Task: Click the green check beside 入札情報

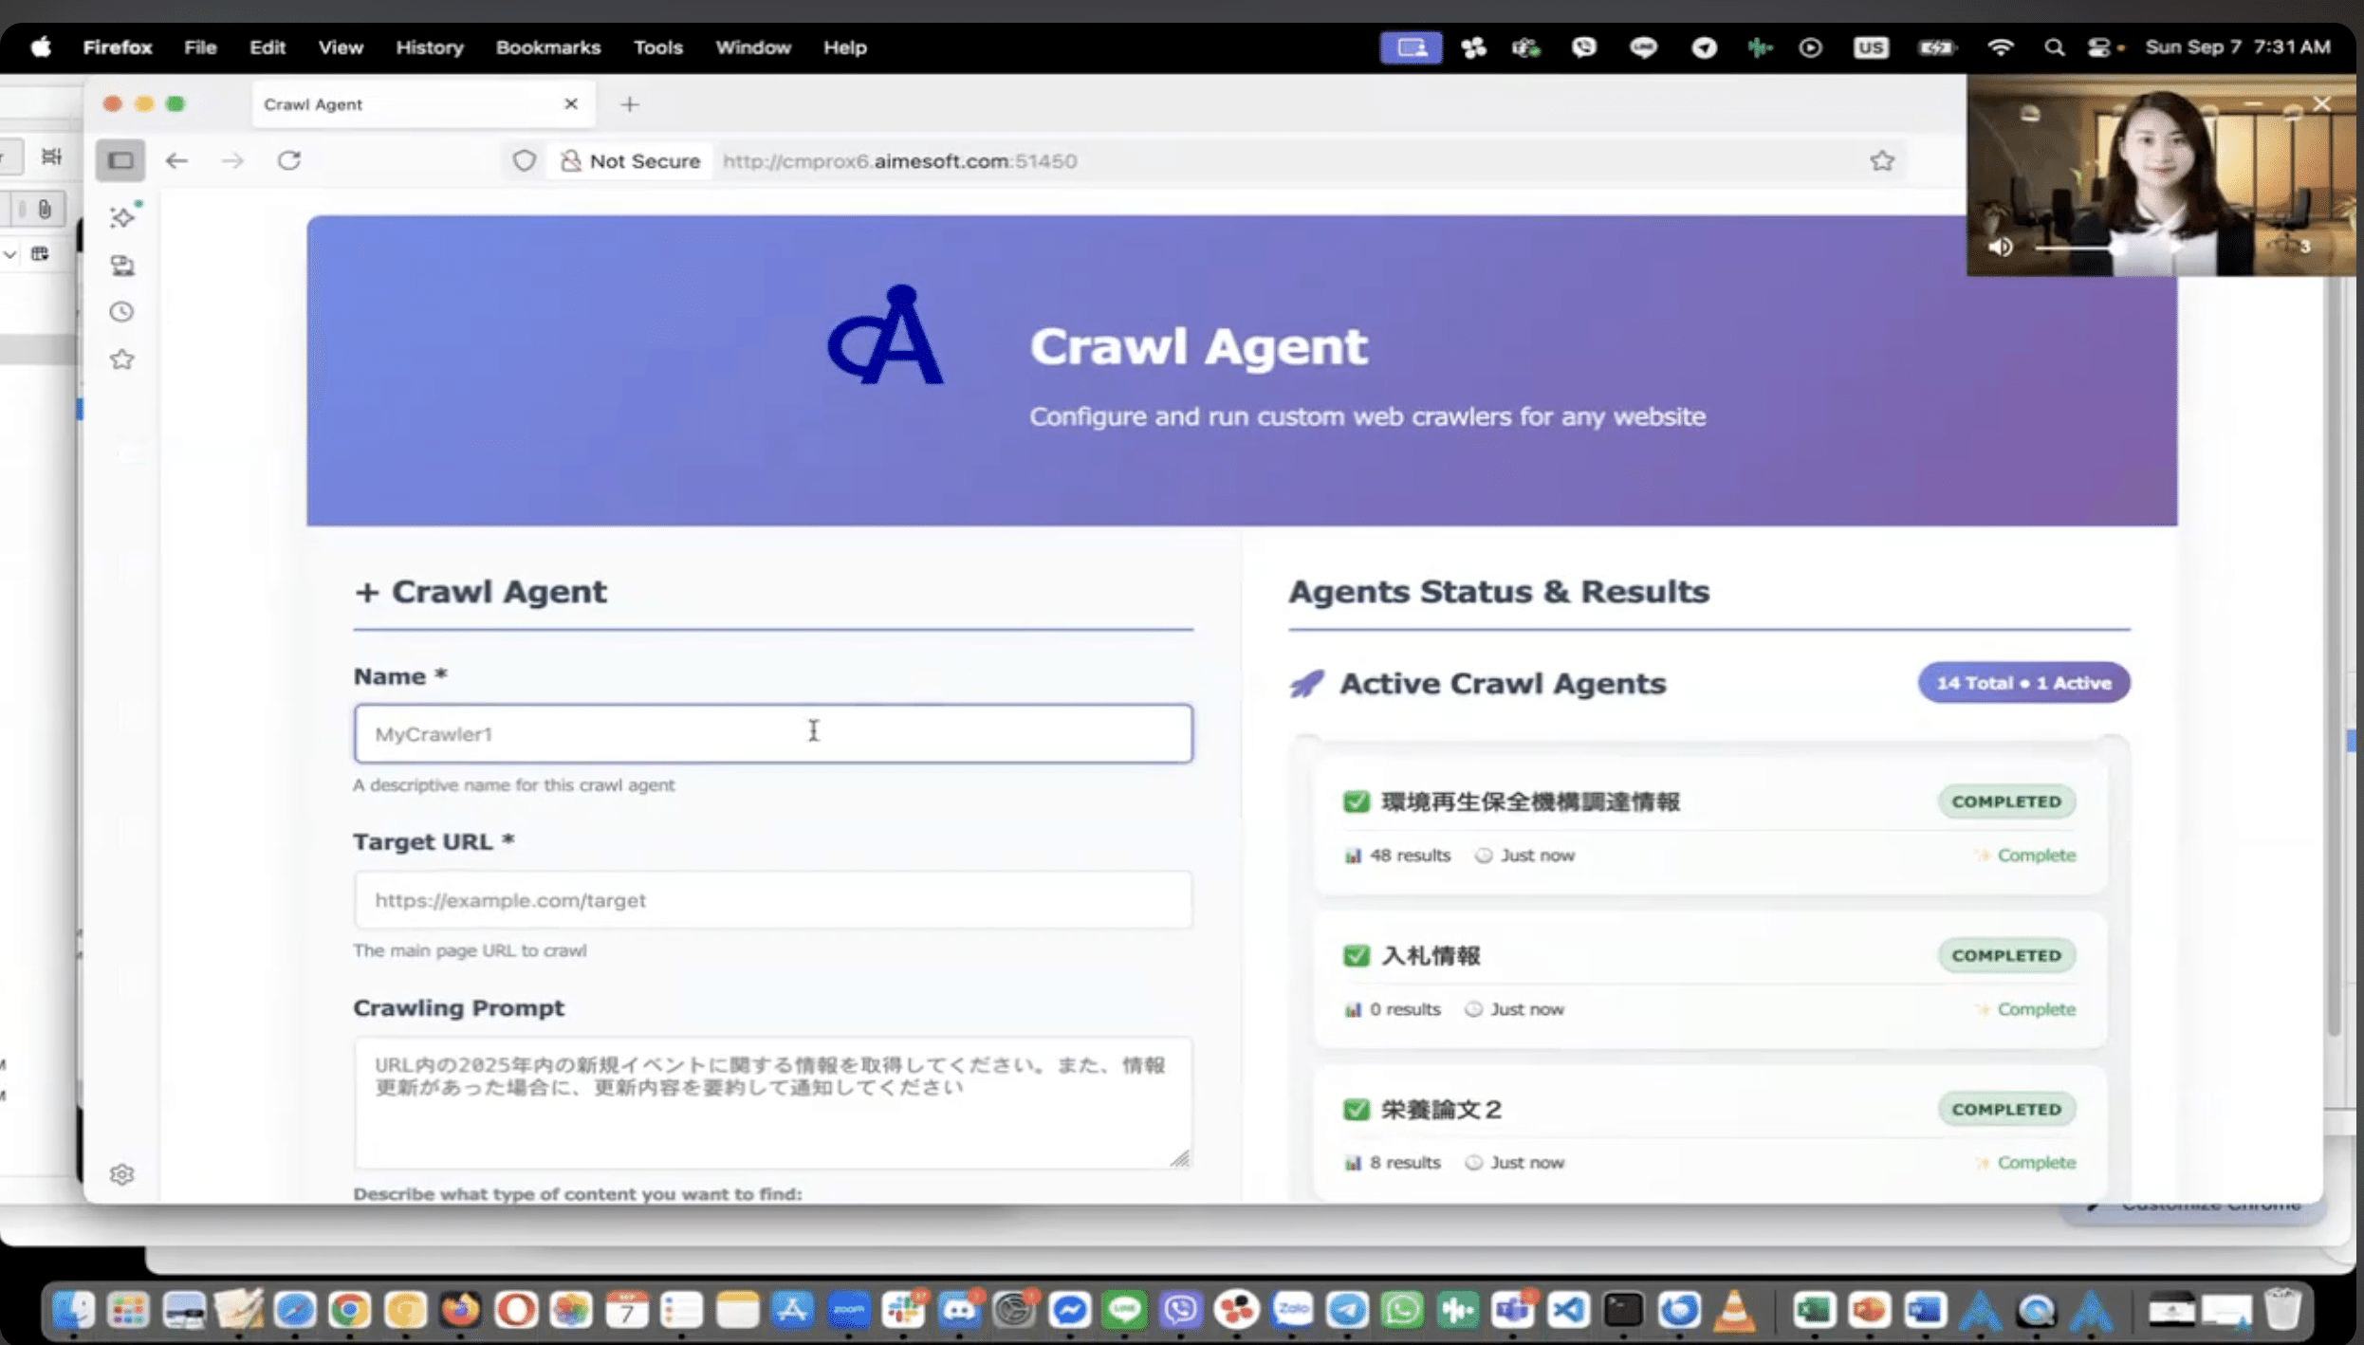Action: pyautogui.click(x=1357, y=955)
